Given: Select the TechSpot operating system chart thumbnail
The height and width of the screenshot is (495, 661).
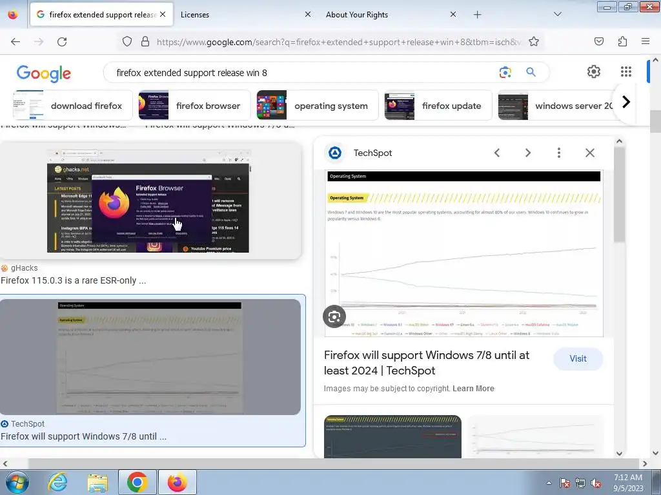Looking at the screenshot, I should (x=150, y=357).
